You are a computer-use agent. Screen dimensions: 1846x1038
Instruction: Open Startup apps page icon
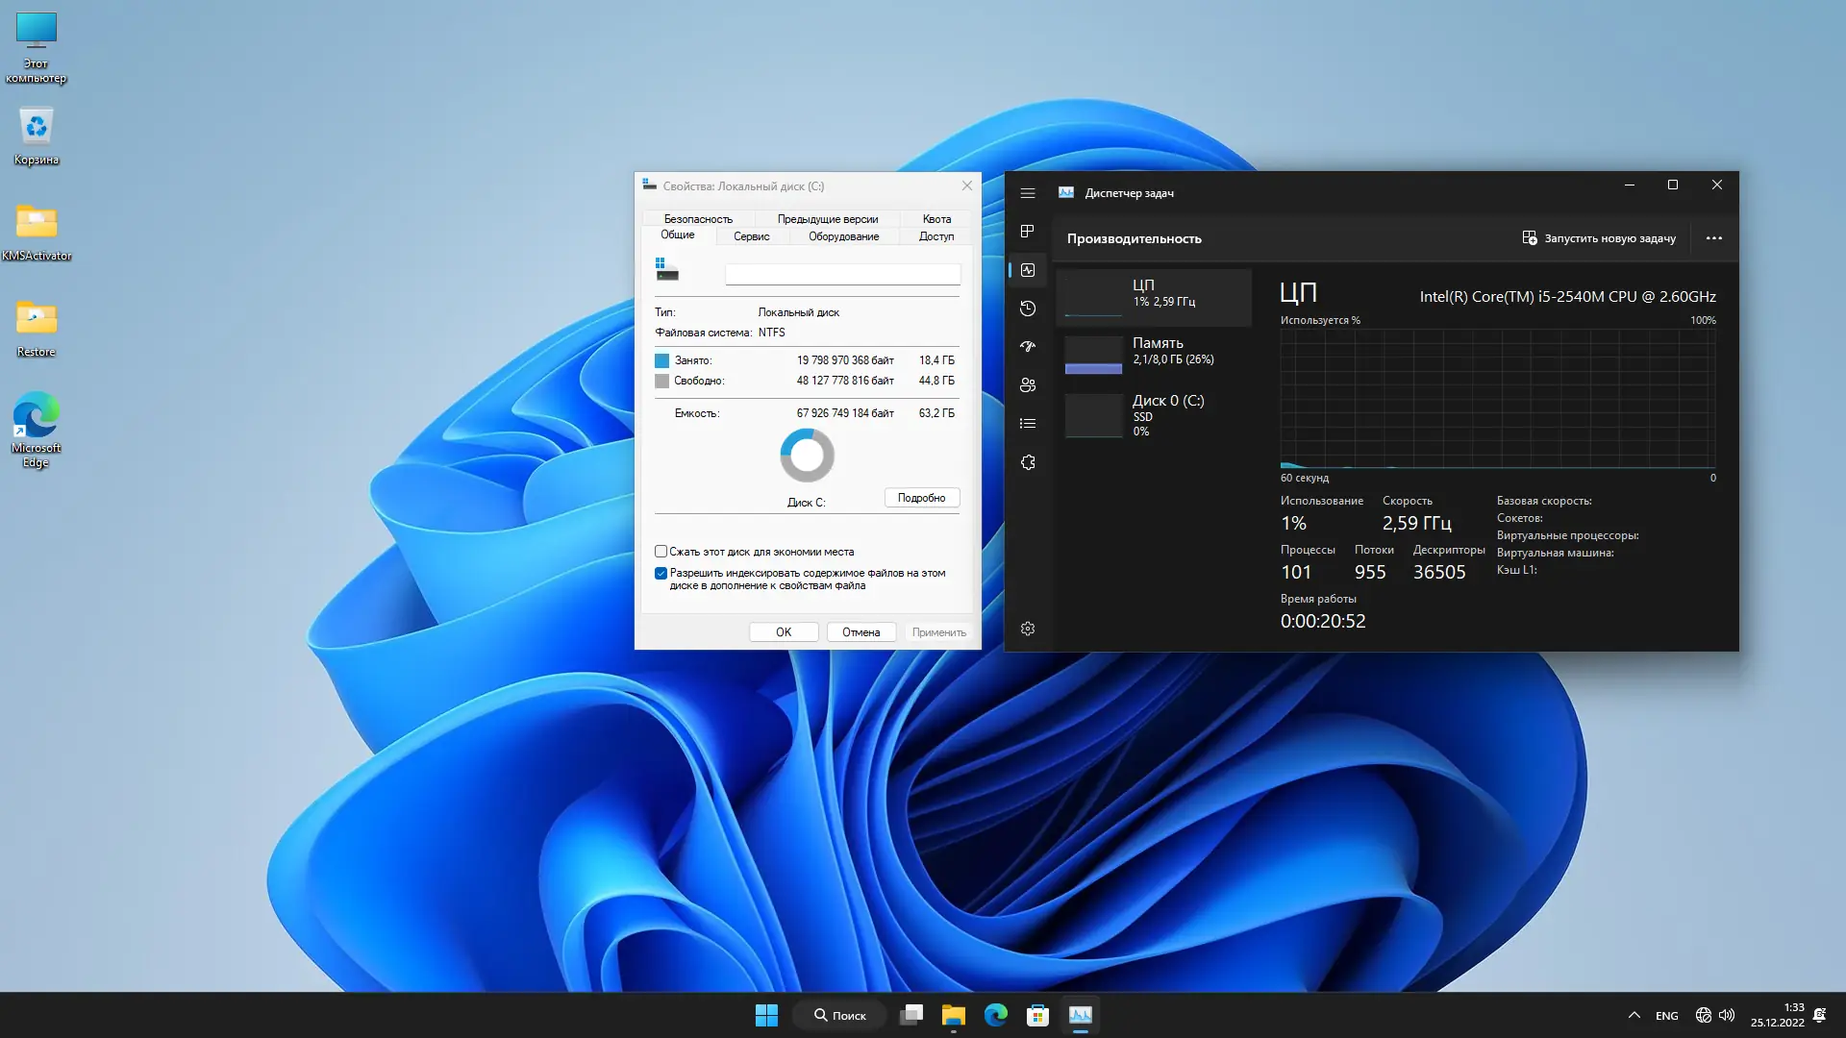1028,347
